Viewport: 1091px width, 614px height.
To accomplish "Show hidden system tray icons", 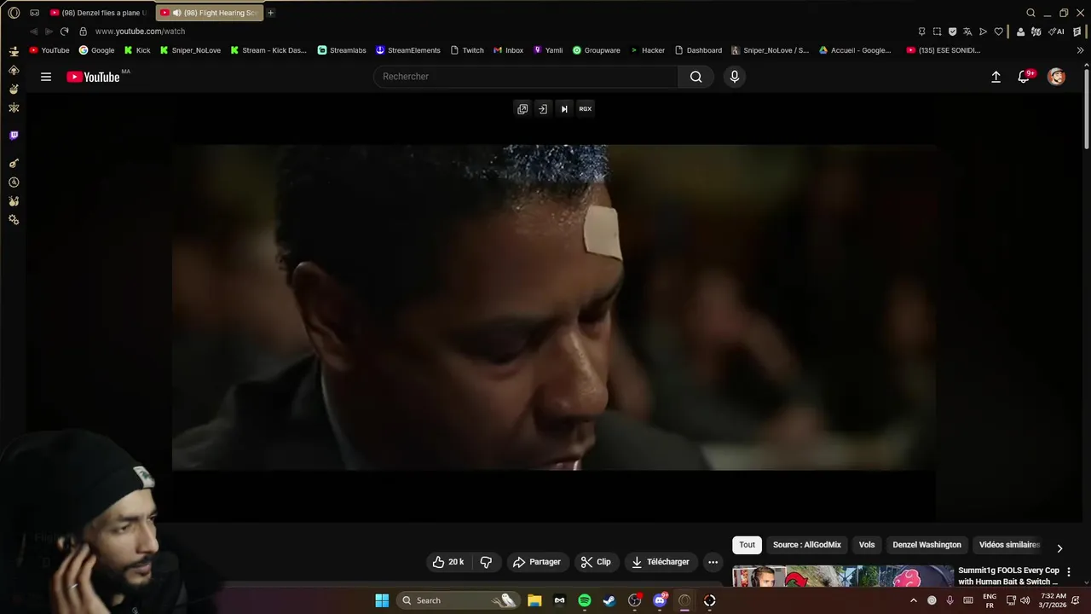I will (x=914, y=600).
